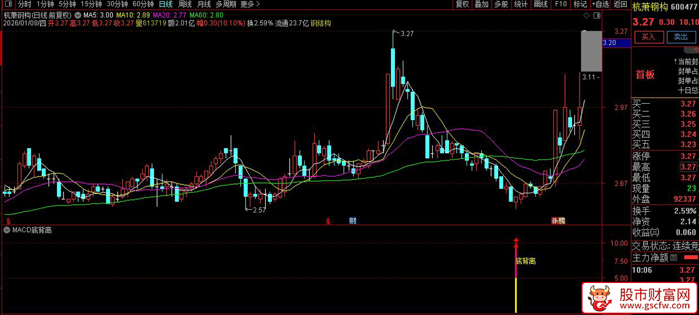Open the 多股 multi-stock view

click(501, 4)
